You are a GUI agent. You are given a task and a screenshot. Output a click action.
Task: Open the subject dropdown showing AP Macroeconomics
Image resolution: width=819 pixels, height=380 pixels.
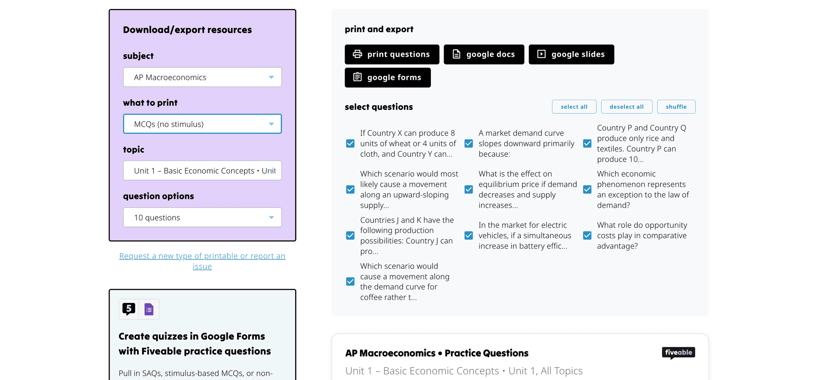pyautogui.click(x=272, y=77)
